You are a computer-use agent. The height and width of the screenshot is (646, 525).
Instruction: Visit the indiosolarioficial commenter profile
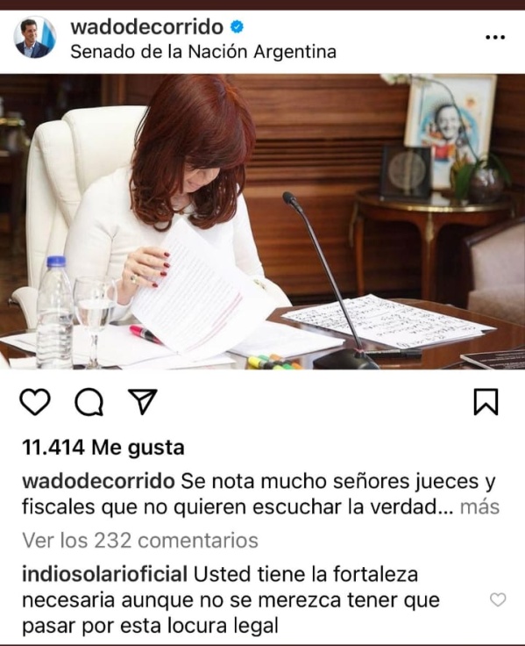pyautogui.click(x=104, y=574)
